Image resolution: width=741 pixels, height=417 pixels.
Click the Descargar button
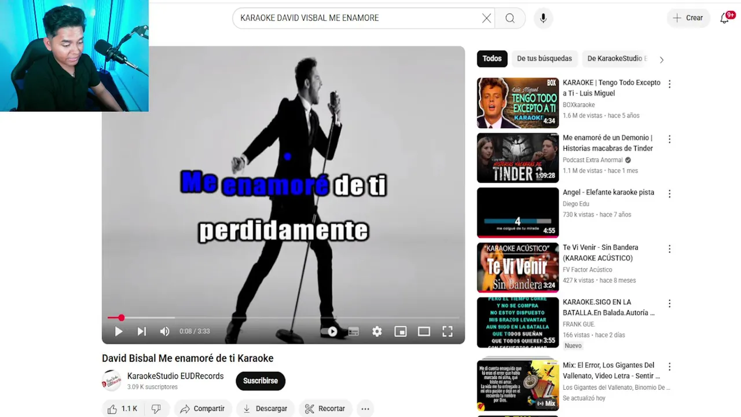coord(265,408)
